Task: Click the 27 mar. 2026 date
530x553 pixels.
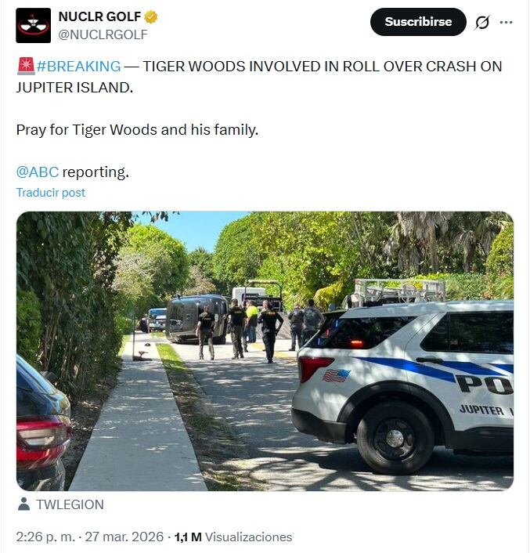Action: pos(124,537)
